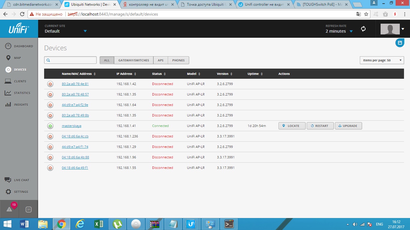Click the refresh arrows icon
Screen dimensions: 410x230
click(x=363, y=29)
